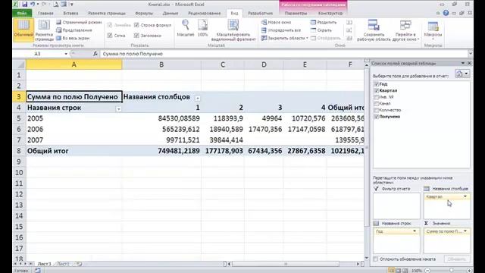The image size is (485, 273).
Task: Open Квартал field dropdown in columns area
Action: [465, 196]
